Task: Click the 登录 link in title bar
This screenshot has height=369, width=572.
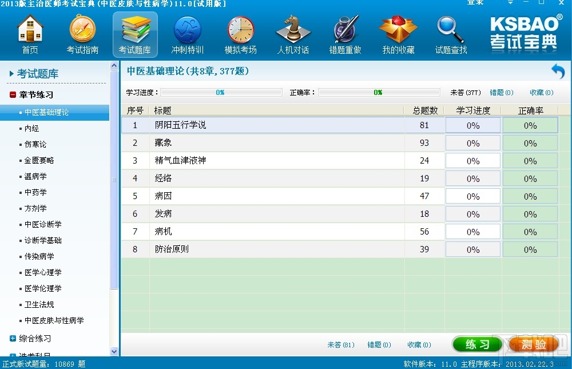Action: pyautogui.click(x=475, y=2)
